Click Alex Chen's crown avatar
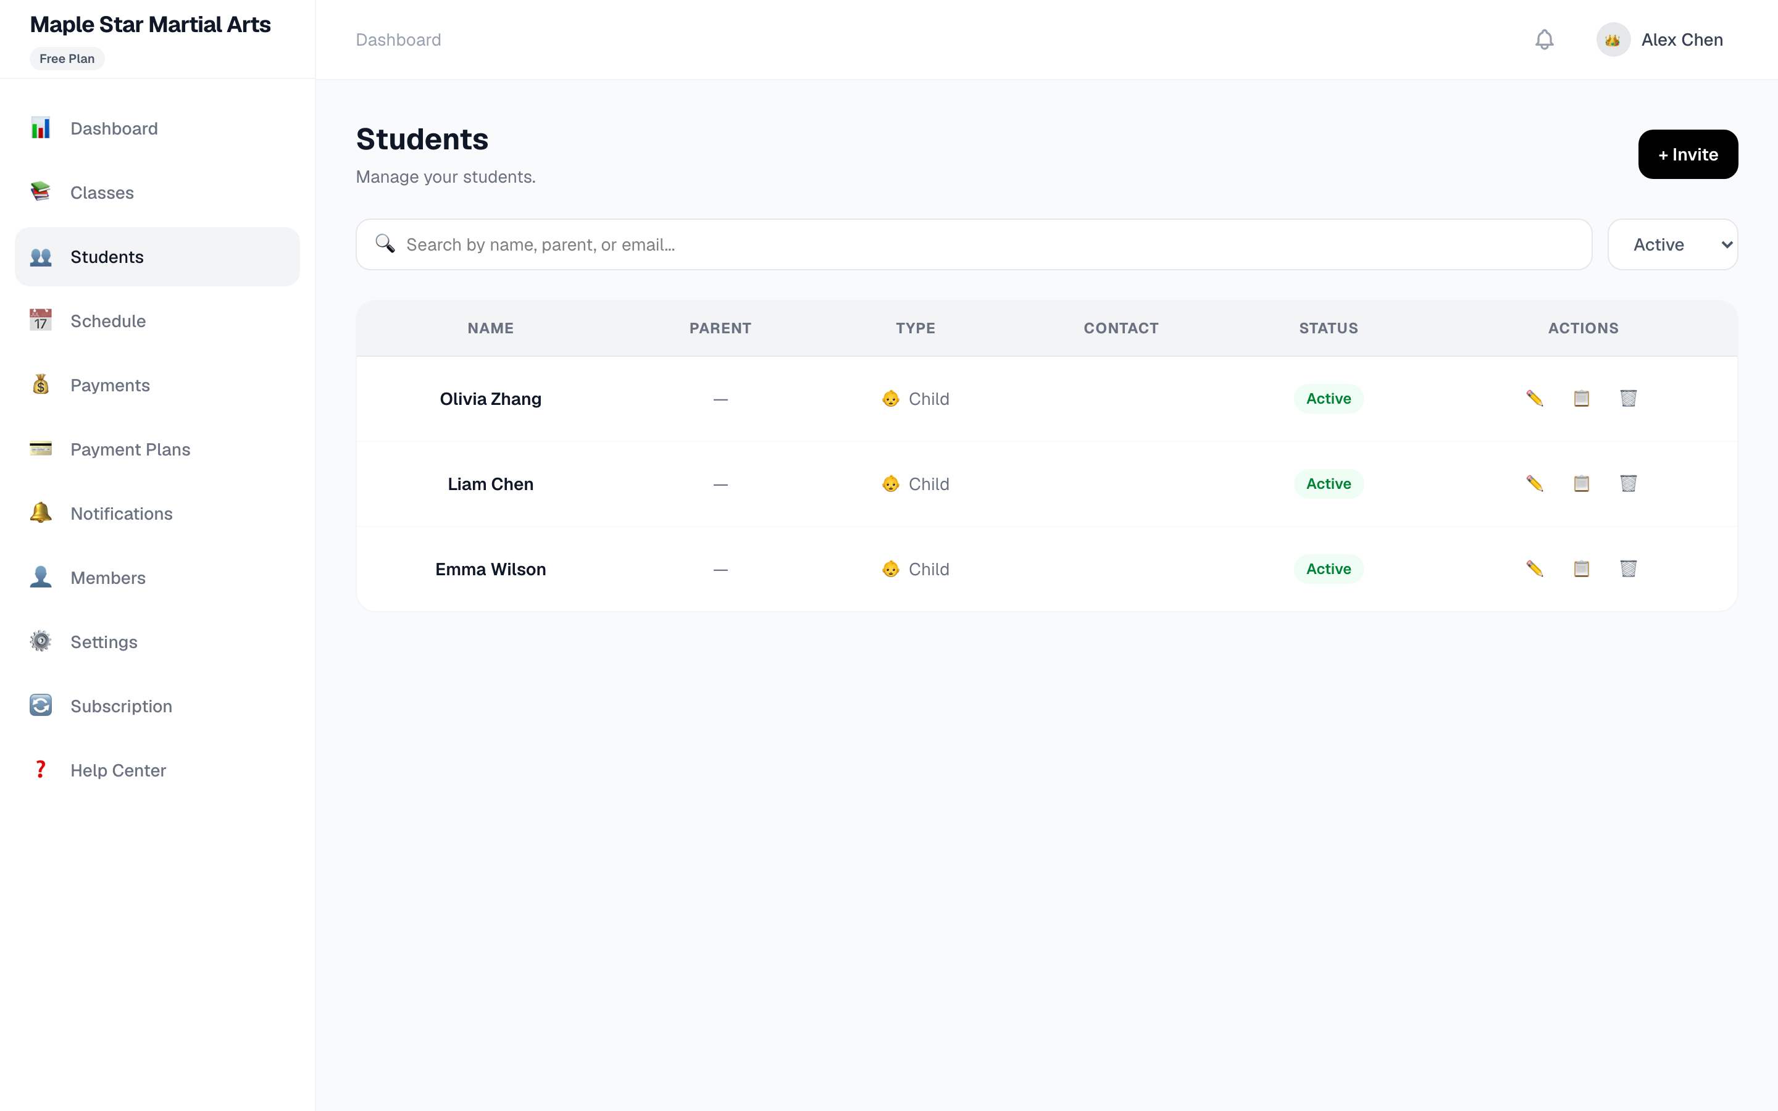This screenshot has height=1111, width=1778. tap(1613, 40)
